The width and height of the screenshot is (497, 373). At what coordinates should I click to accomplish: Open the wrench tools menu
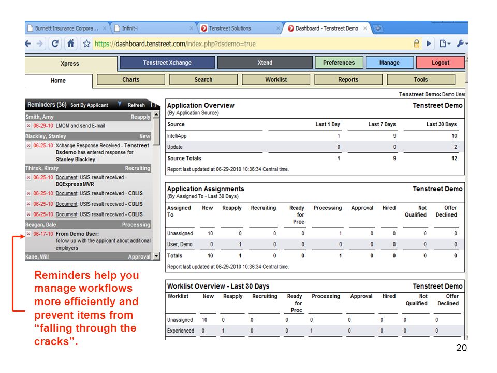pyautogui.click(x=461, y=44)
